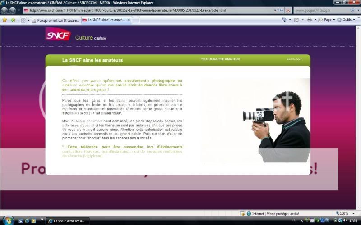The width and height of the screenshot is (361, 225).
Task: Expand the 100% zoom level dropdown
Action: pyautogui.click(x=353, y=213)
